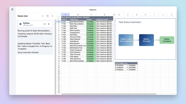Click the '28 lines at E1' label

pos(28,25)
